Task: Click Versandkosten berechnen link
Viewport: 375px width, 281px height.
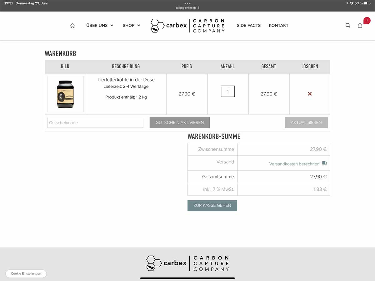Action: coord(294,164)
